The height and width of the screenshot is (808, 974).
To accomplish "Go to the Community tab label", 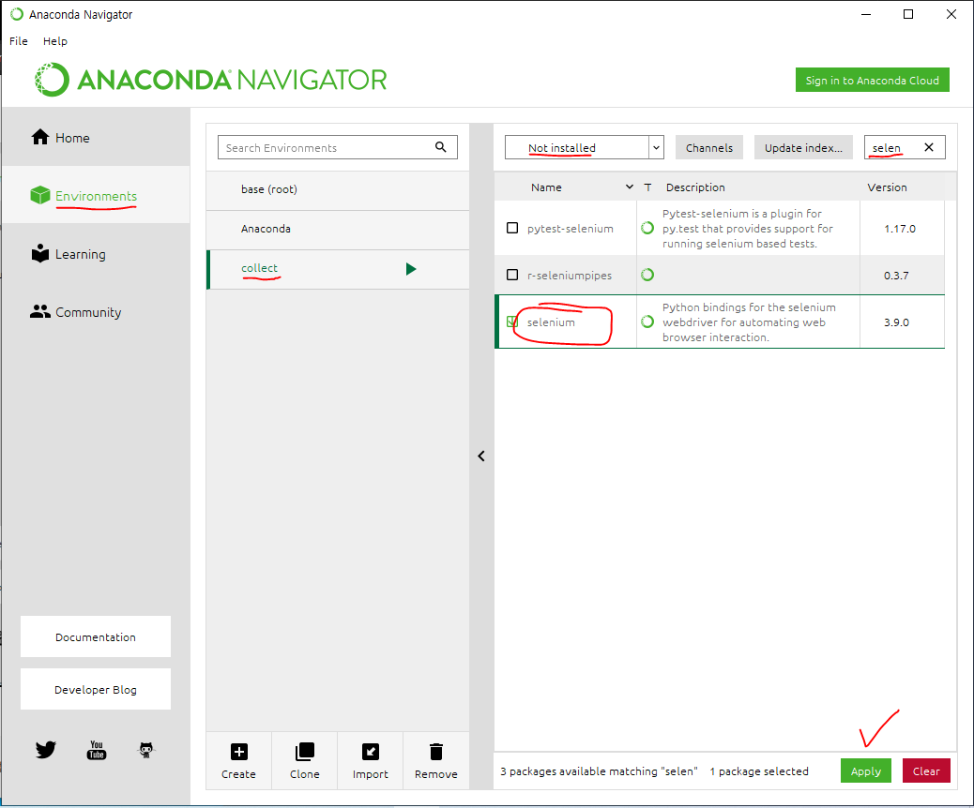I will coord(88,312).
